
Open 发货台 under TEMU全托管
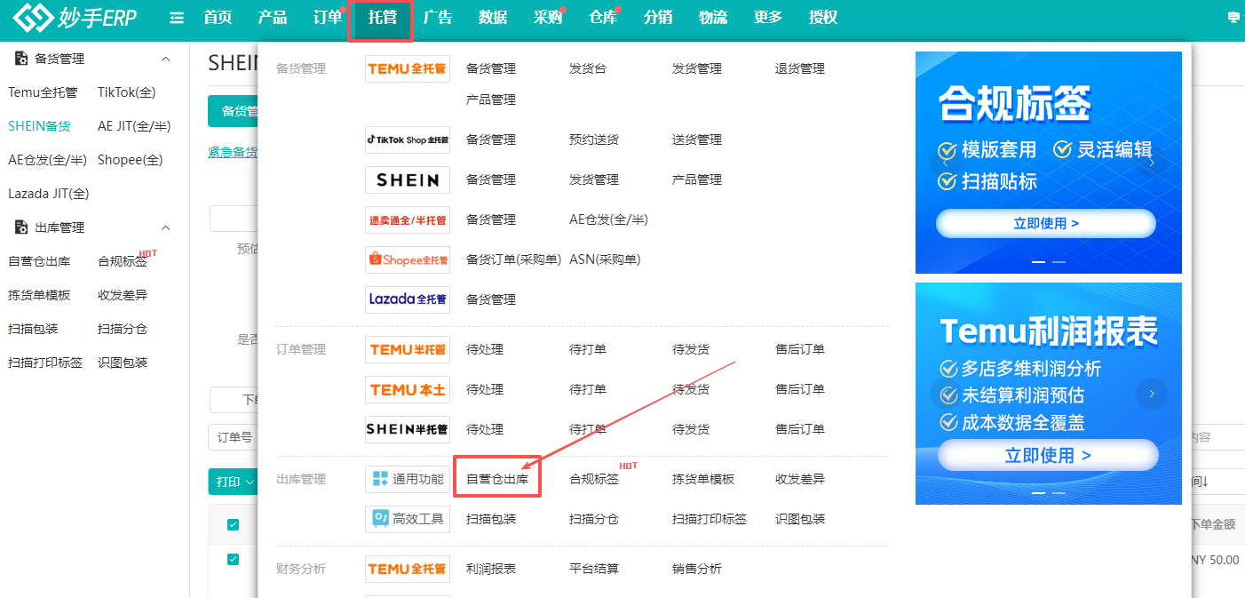(x=588, y=68)
